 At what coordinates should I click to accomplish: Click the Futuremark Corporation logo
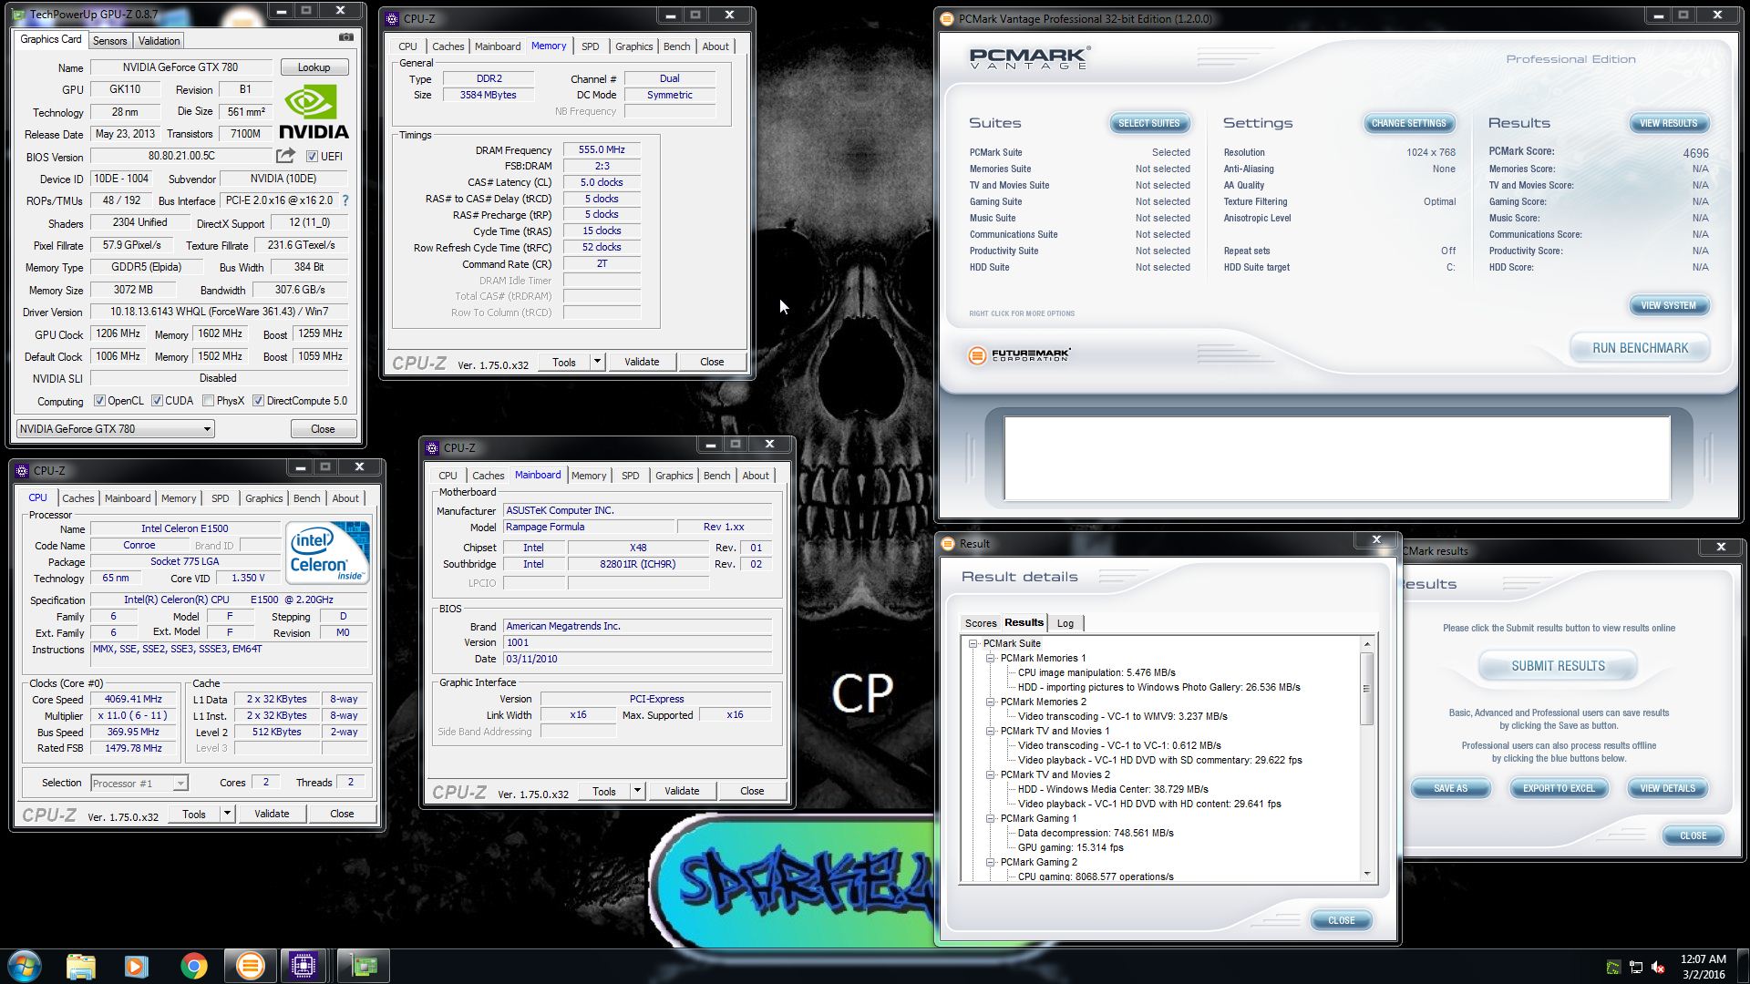(1019, 355)
